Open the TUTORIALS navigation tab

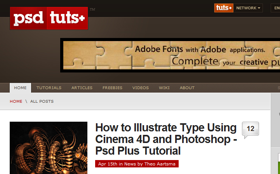pos(49,88)
